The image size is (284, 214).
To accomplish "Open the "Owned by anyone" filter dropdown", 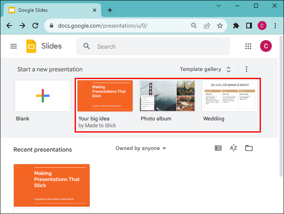I will coord(141,148).
